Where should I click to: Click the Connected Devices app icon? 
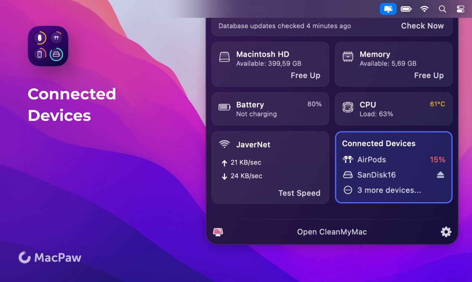tap(48, 46)
